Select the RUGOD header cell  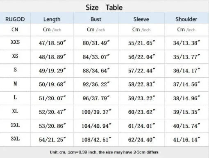pos(15,19)
